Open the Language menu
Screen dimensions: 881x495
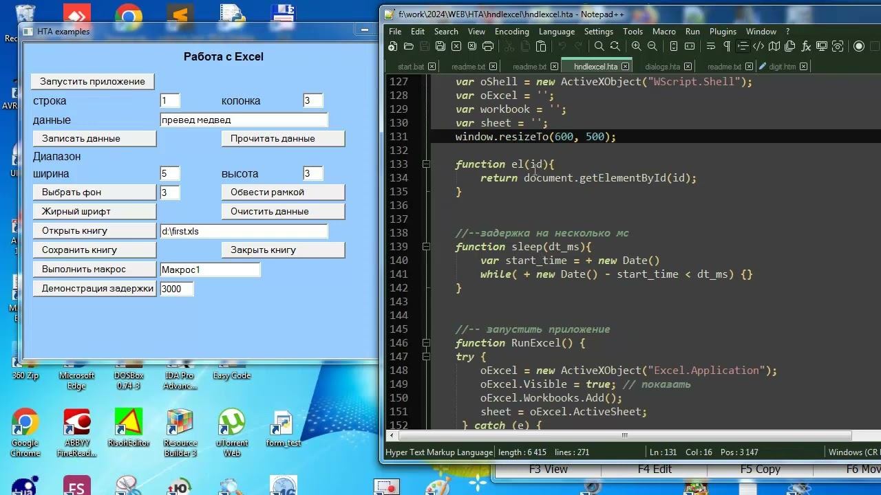(x=557, y=32)
